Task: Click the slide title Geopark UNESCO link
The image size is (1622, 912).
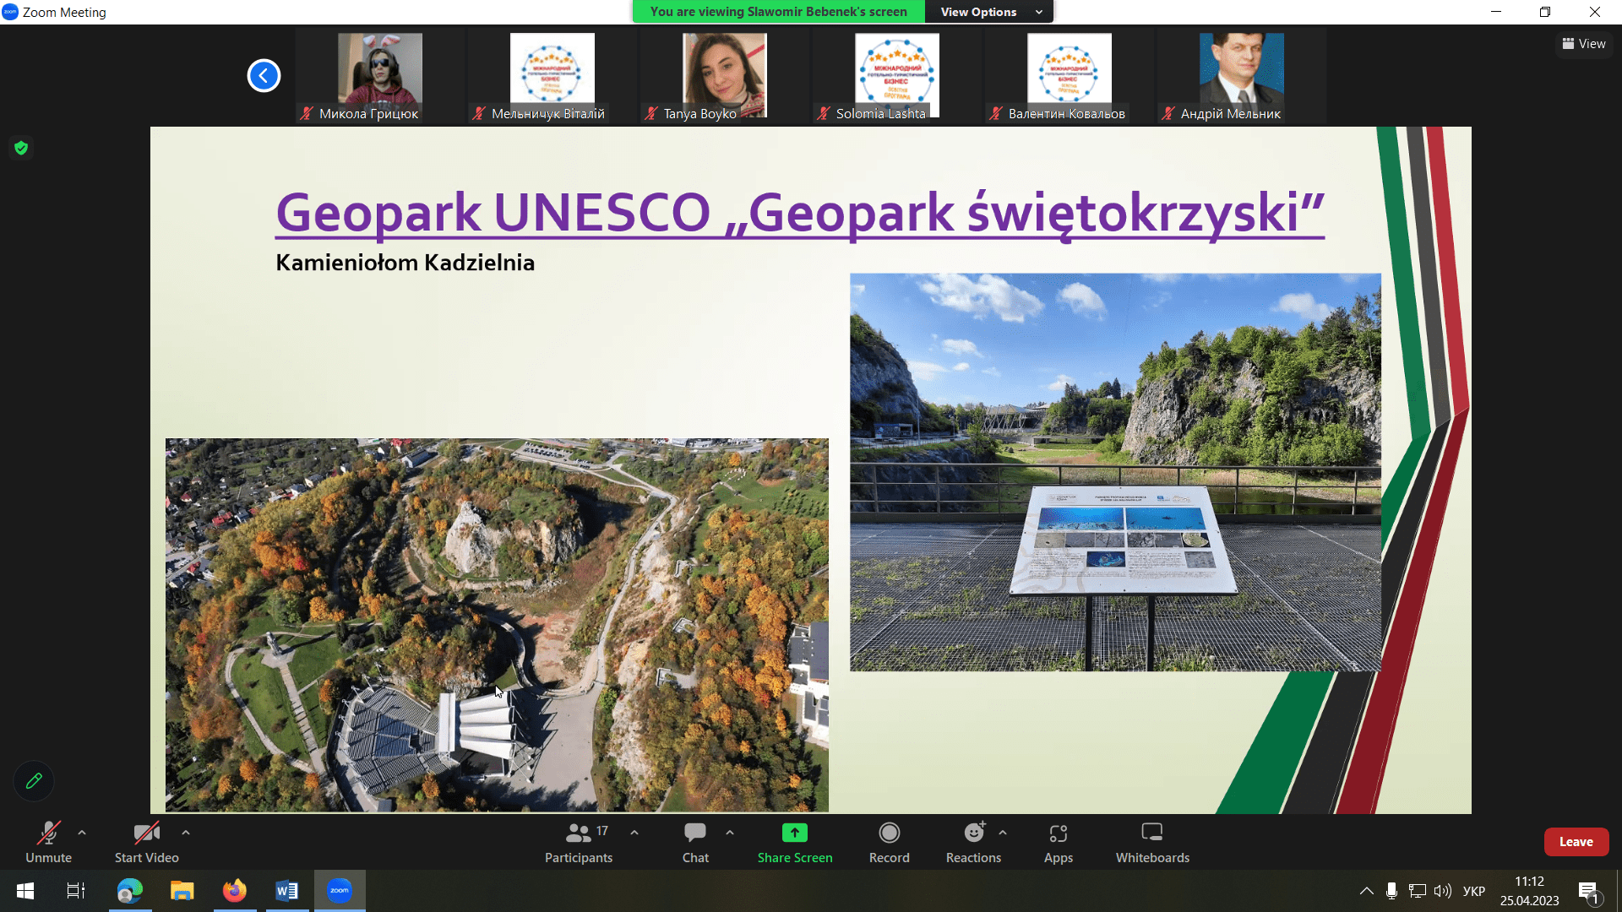Action: coord(799,213)
